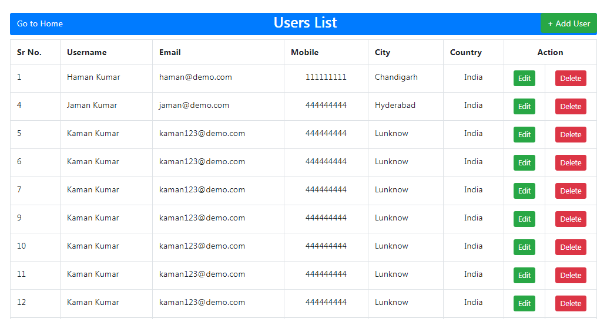
Task: Edit user with Sr No. 12
Action: pyautogui.click(x=524, y=304)
